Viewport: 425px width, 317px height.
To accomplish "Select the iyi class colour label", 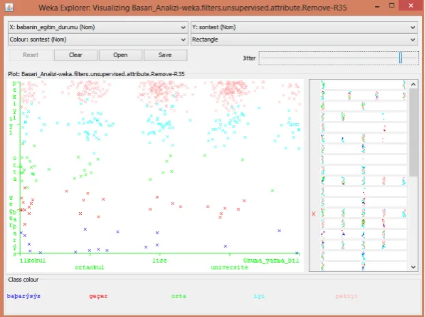I will click(259, 296).
